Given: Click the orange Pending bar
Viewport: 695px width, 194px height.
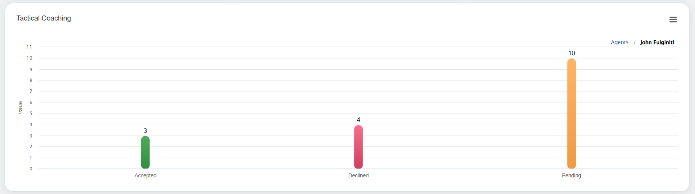Looking at the screenshot, I should 571,113.
